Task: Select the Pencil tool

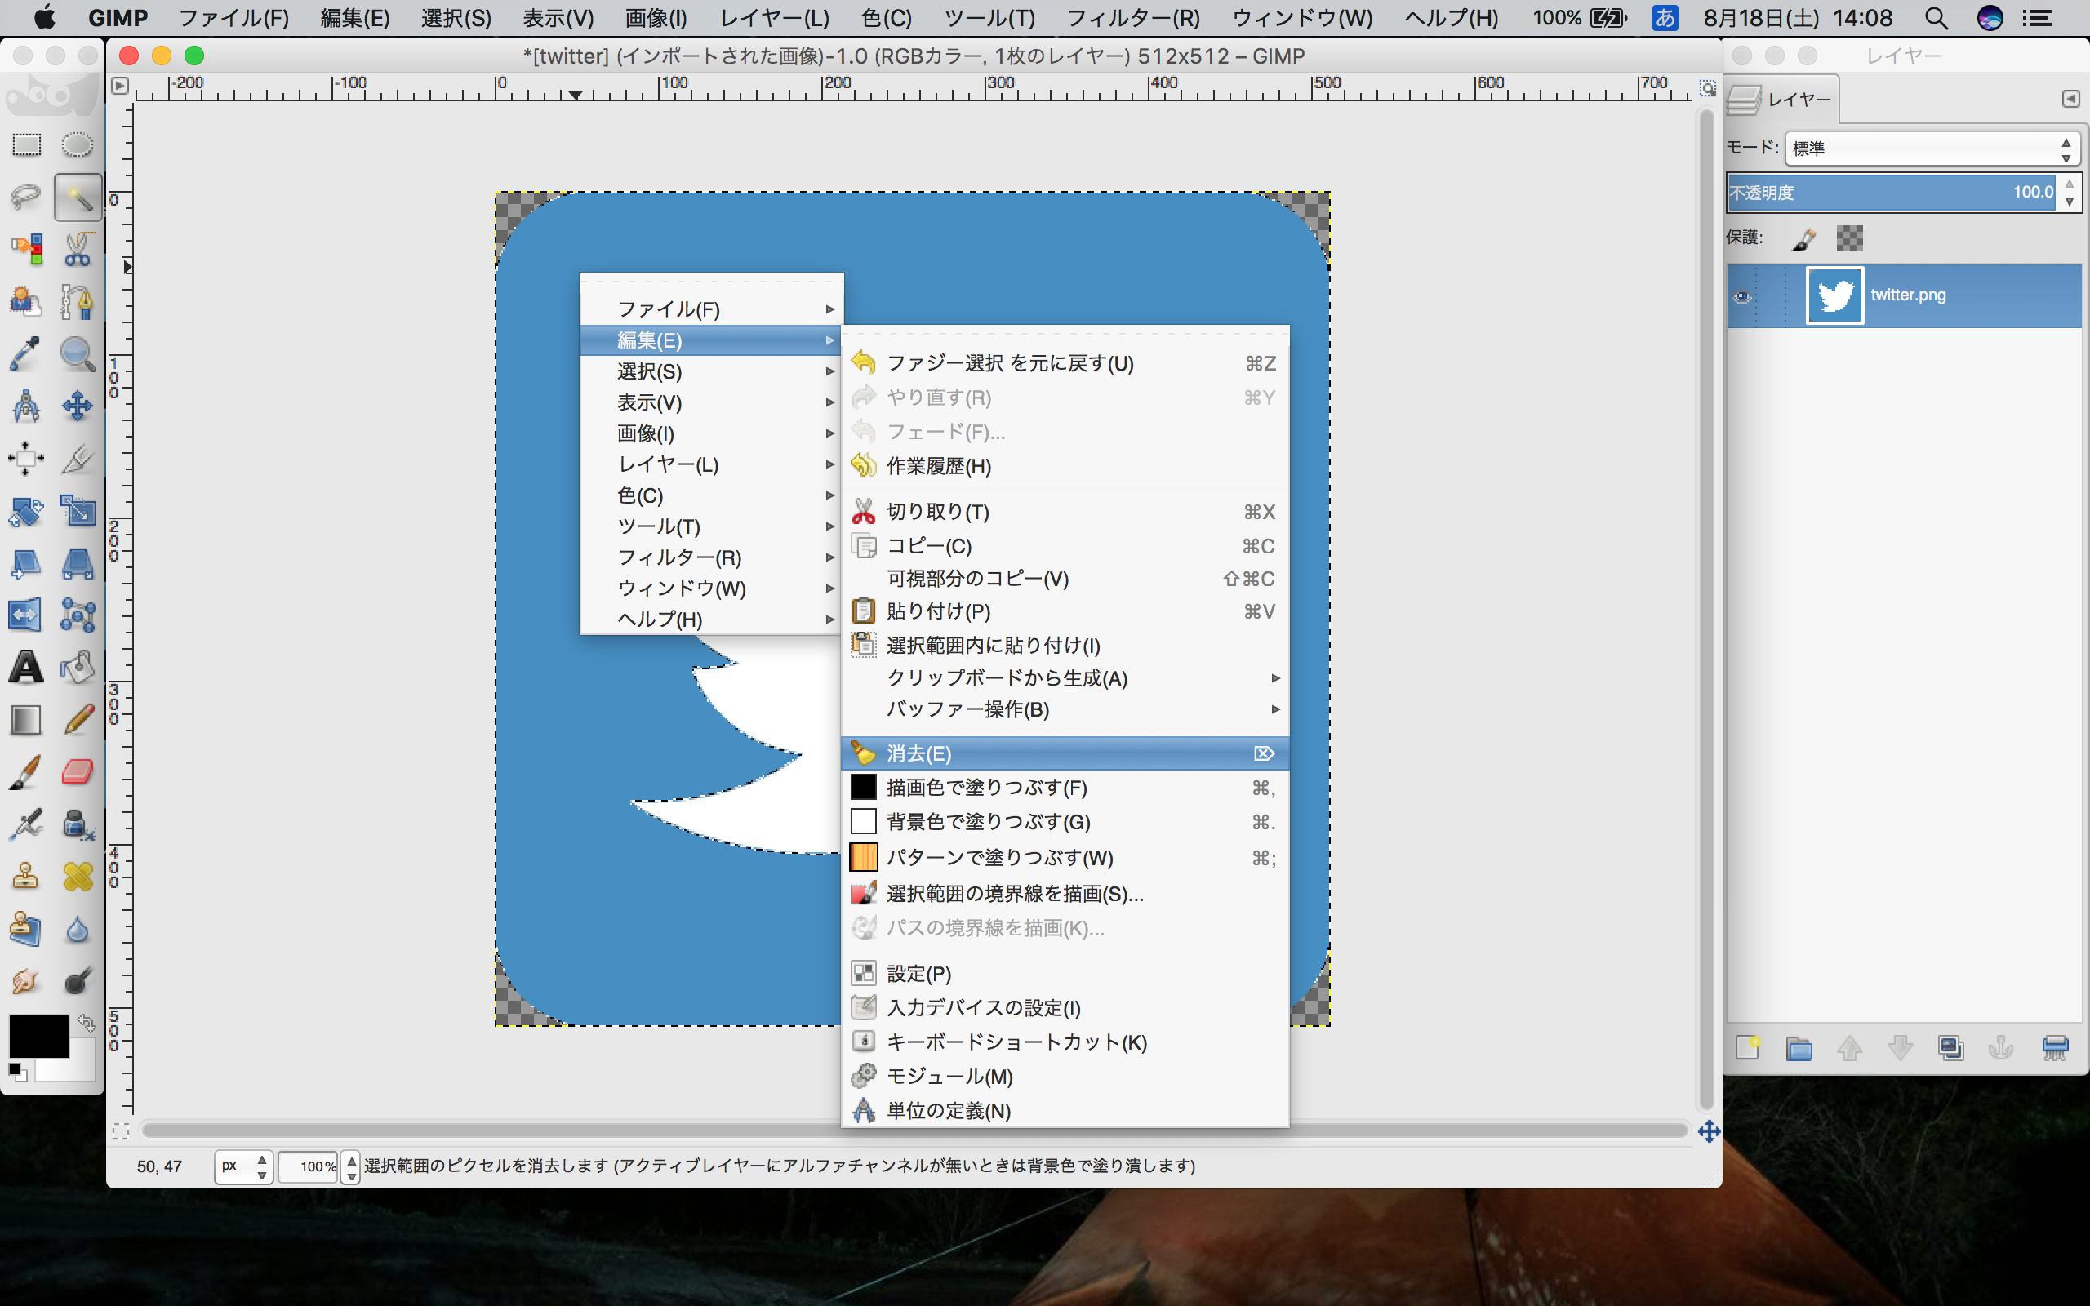Action: pos(77,718)
